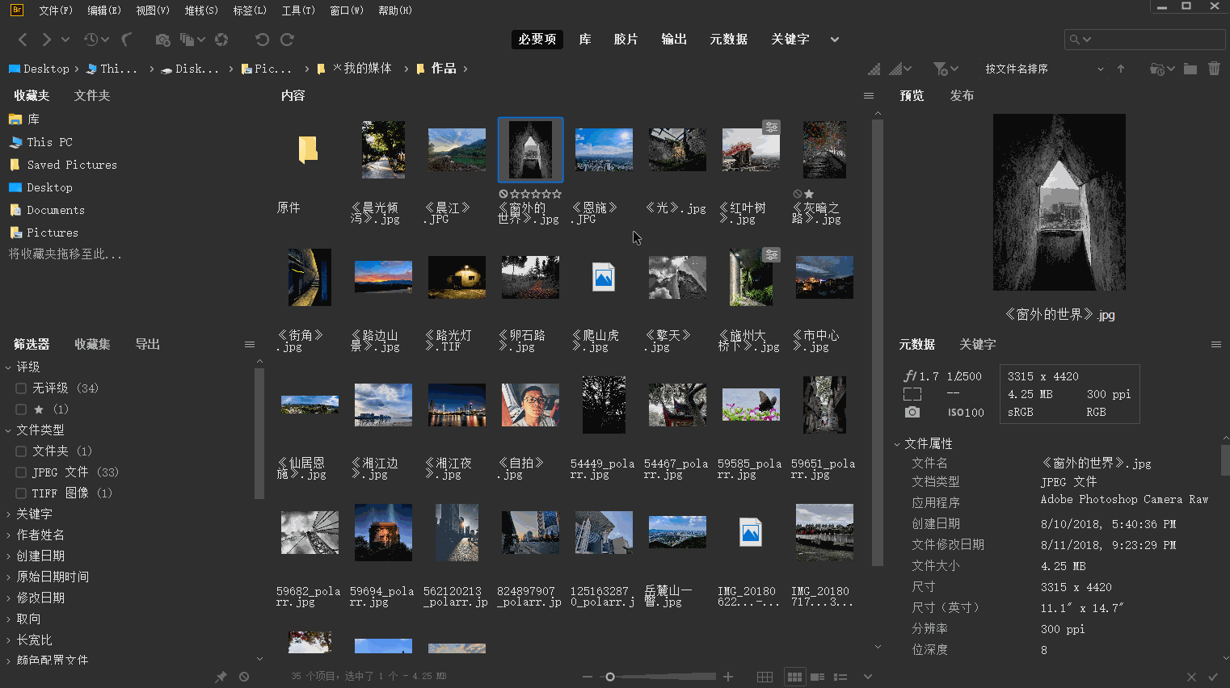Switch to list view layout
Screen dimensions: 1230x688
pyautogui.click(x=840, y=677)
